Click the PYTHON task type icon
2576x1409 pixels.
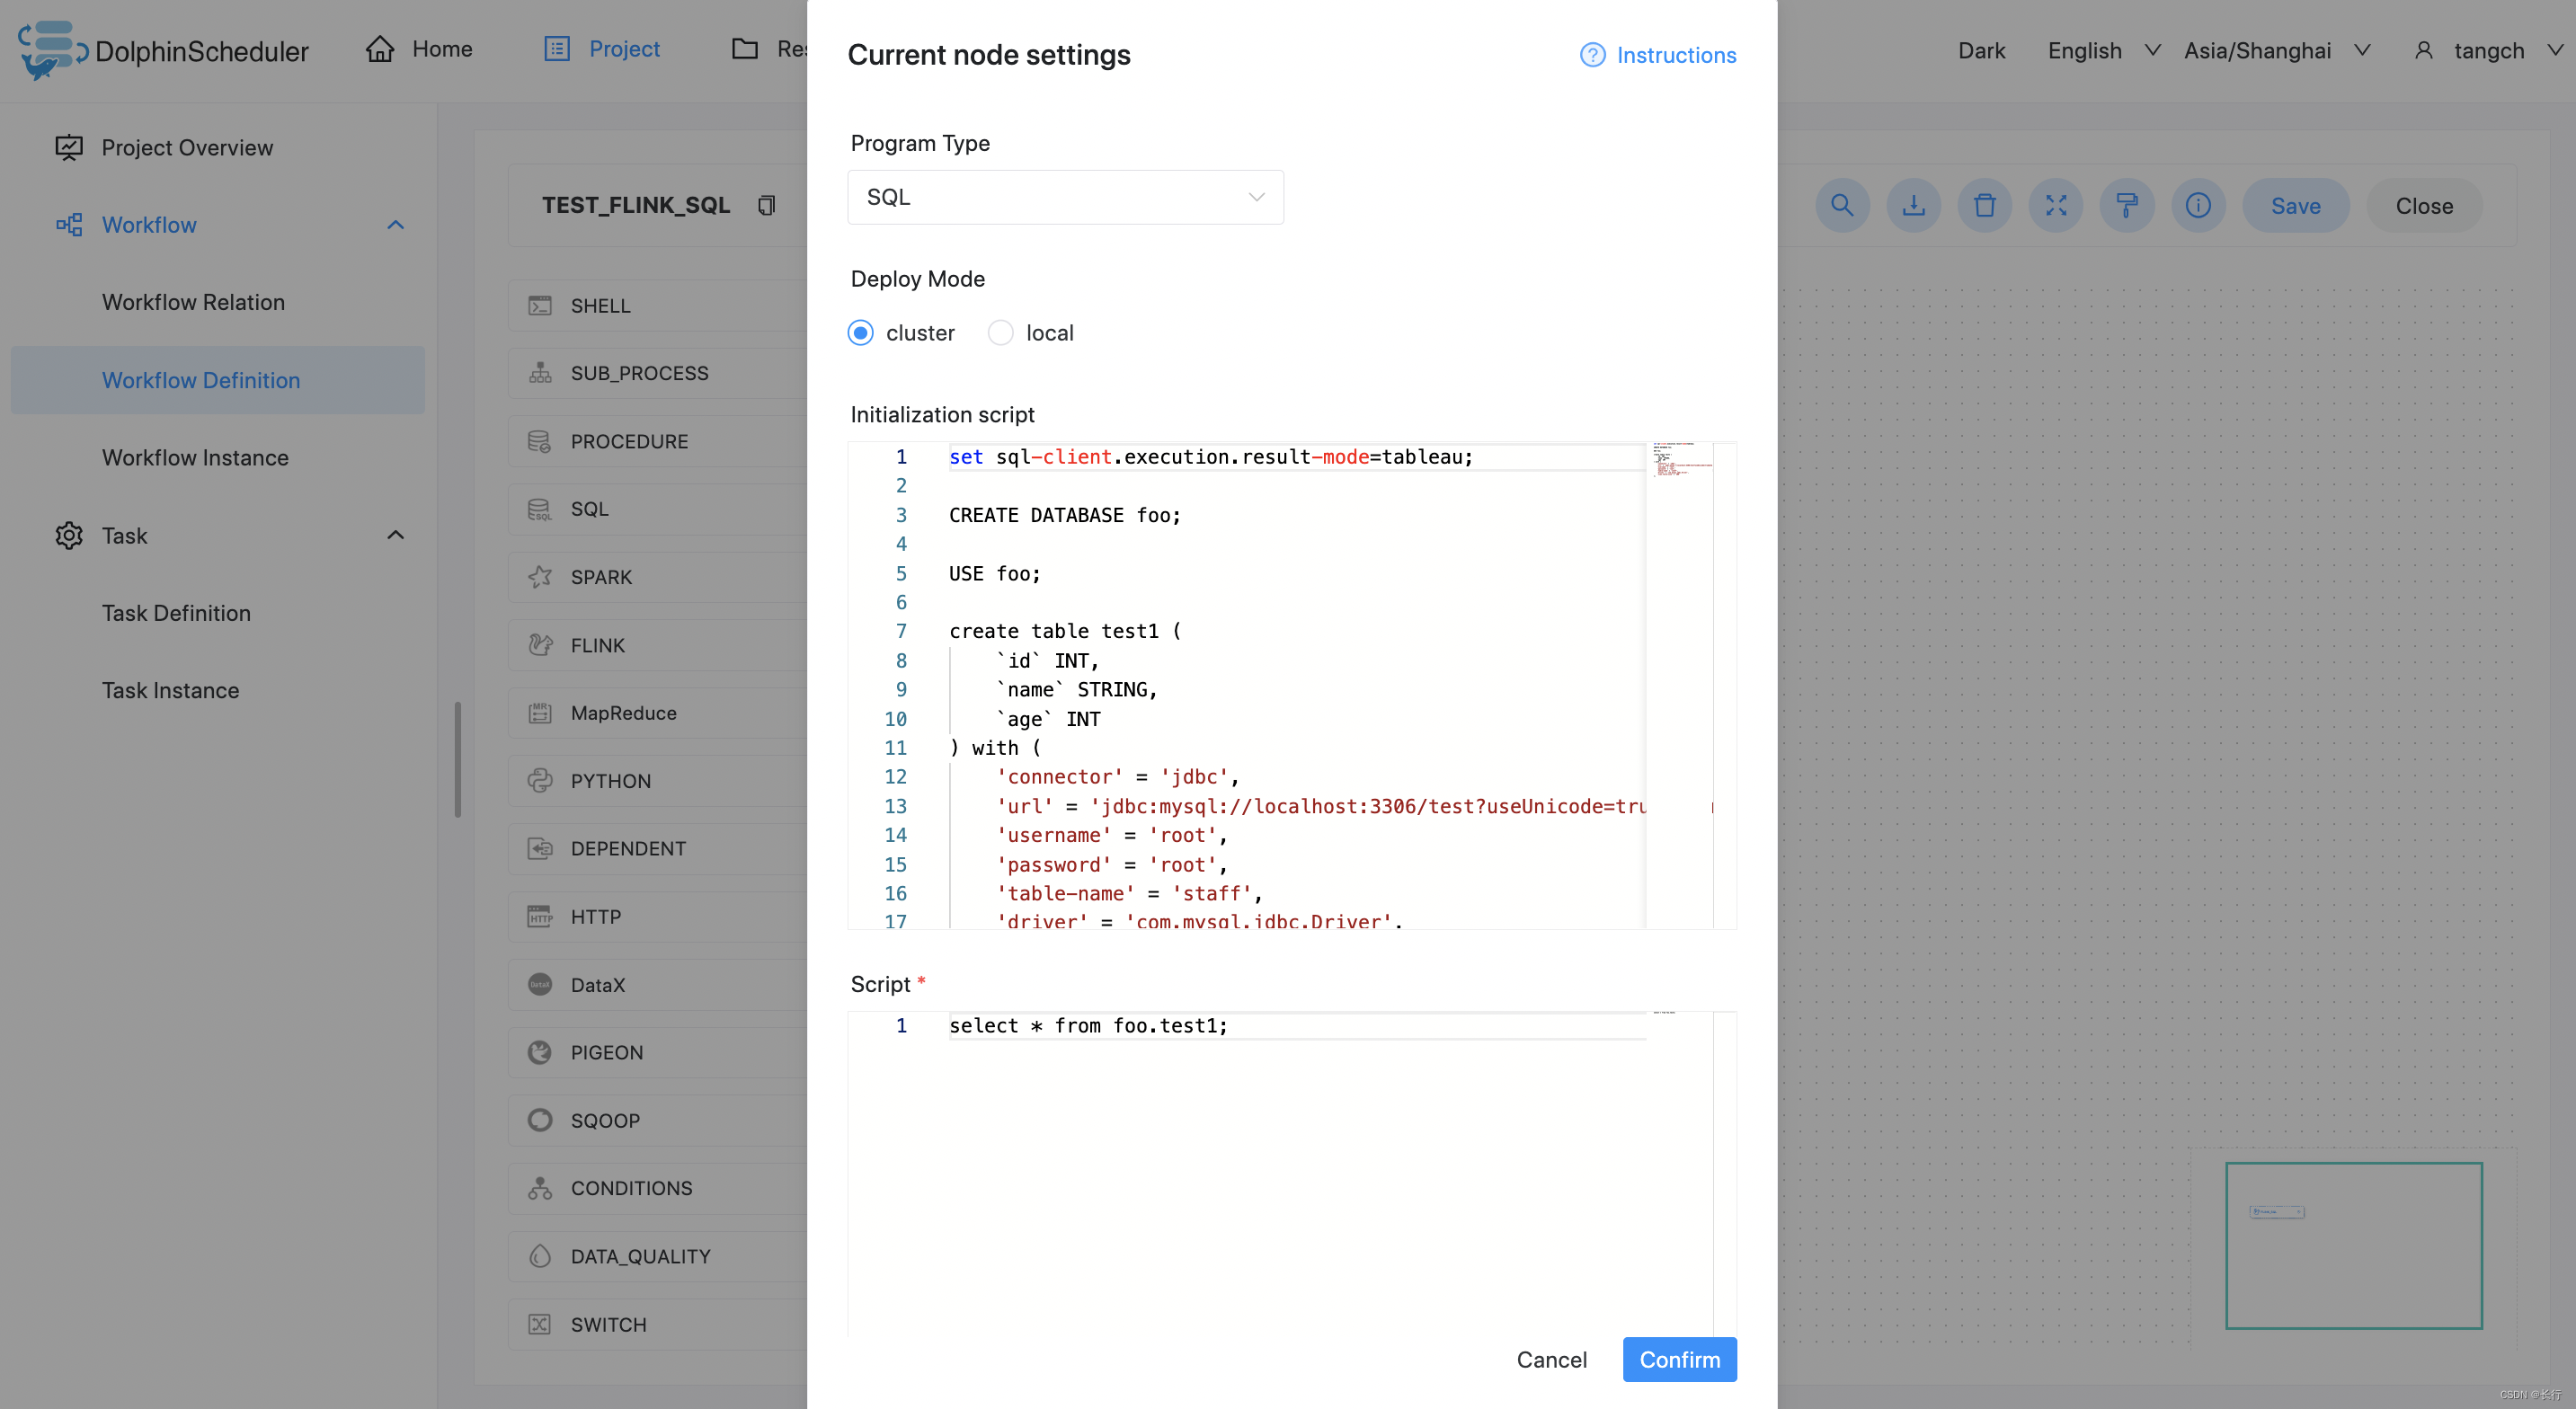539,781
